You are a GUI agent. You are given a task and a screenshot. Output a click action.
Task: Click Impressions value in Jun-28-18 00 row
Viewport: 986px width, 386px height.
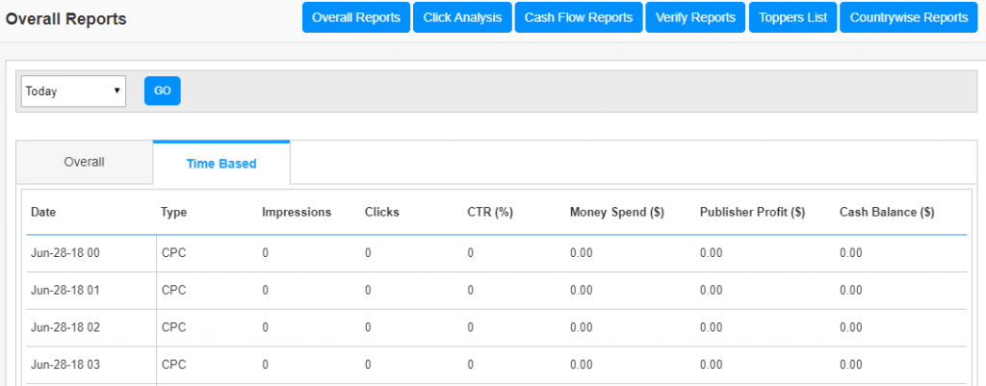pos(266,253)
